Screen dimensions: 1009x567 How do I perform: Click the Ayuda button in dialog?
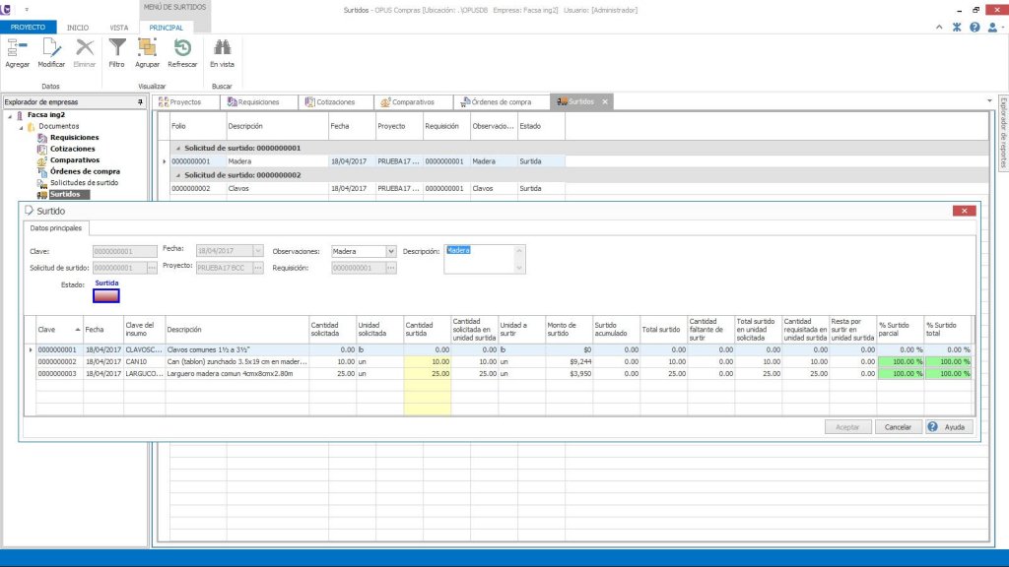[x=948, y=427]
